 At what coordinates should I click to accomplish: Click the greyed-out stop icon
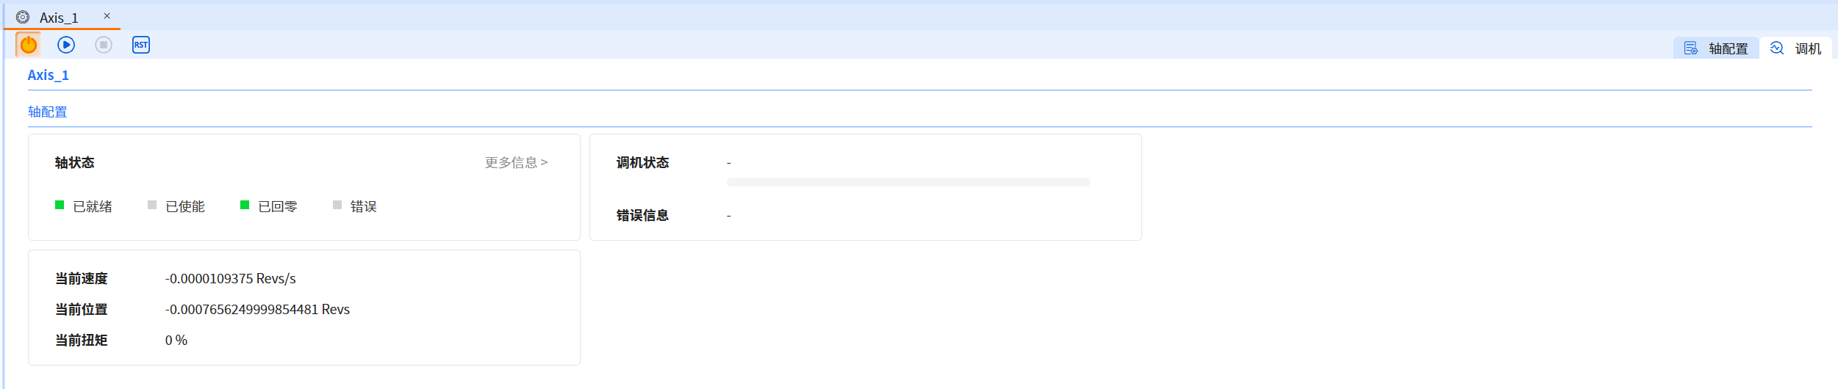104,45
